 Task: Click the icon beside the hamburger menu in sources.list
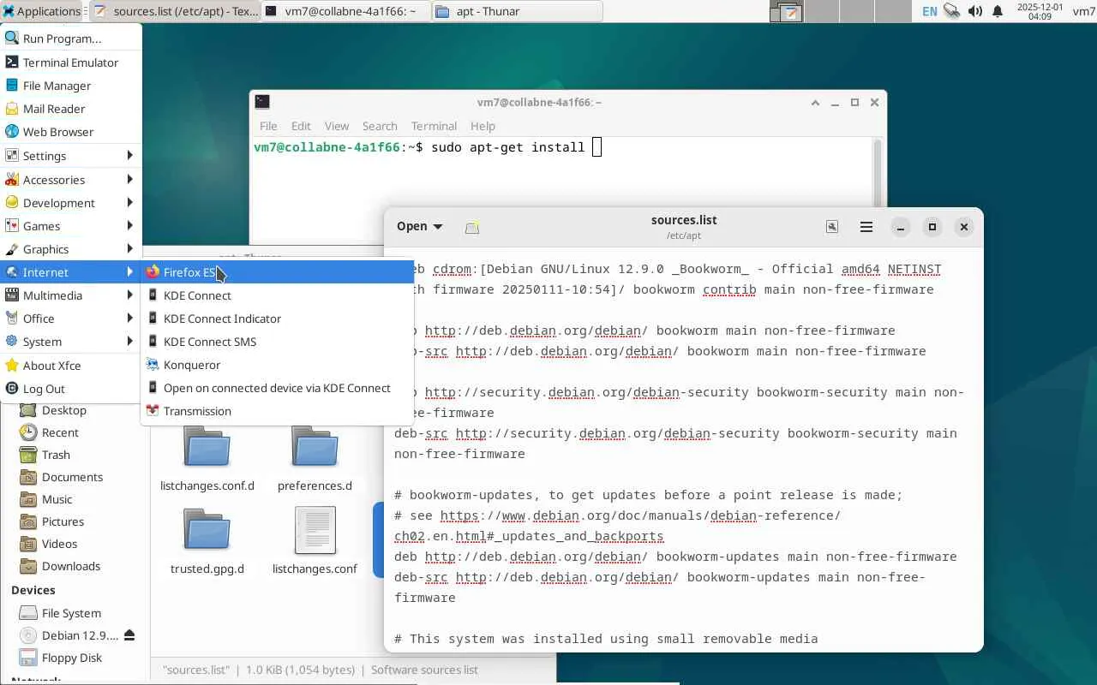point(832,227)
